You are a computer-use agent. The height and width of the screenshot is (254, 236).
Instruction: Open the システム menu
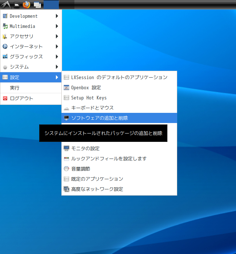tap(31, 67)
